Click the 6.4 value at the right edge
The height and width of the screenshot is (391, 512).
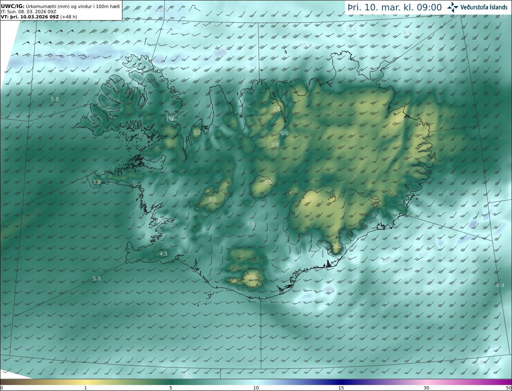click(x=500, y=285)
